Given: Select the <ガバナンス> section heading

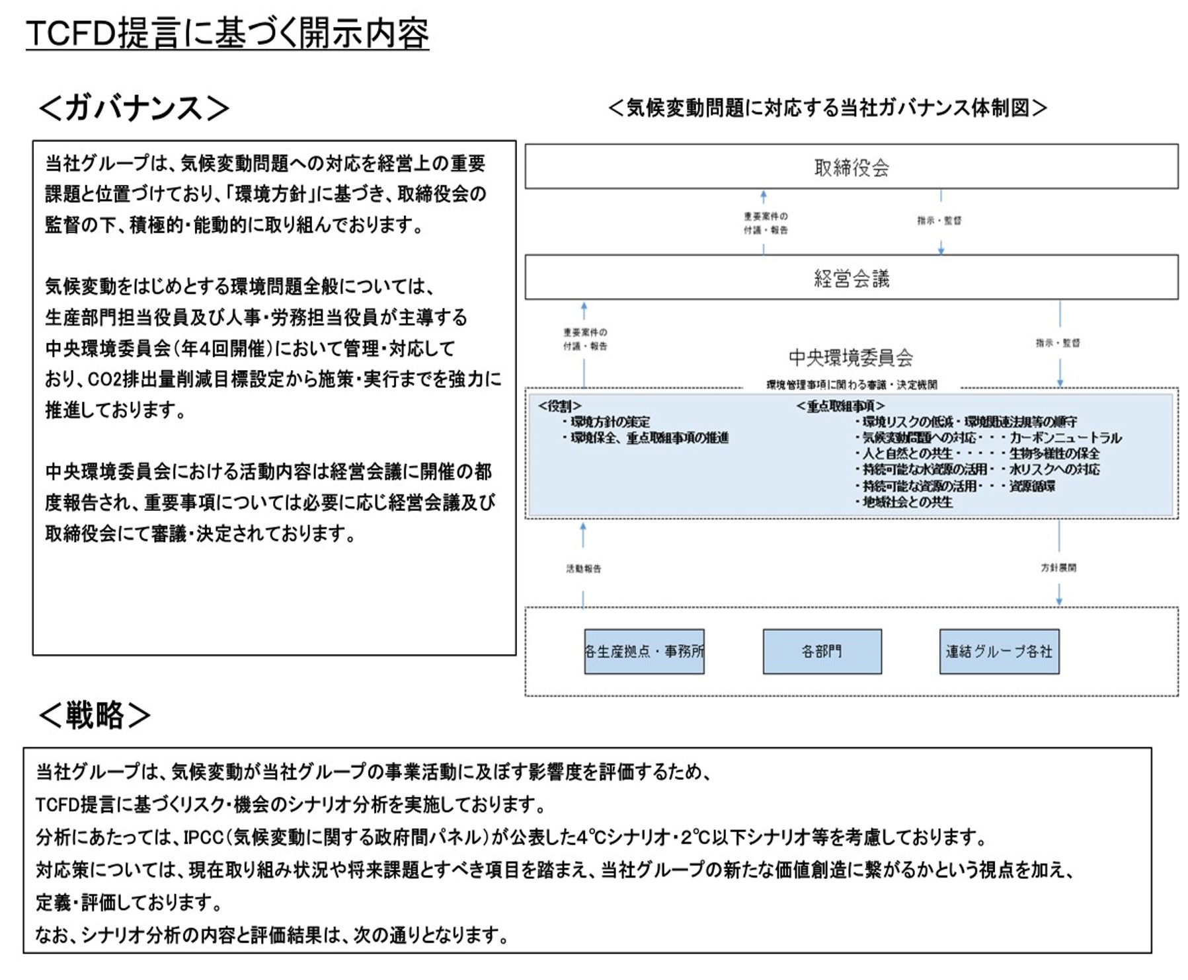Looking at the screenshot, I should [134, 108].
